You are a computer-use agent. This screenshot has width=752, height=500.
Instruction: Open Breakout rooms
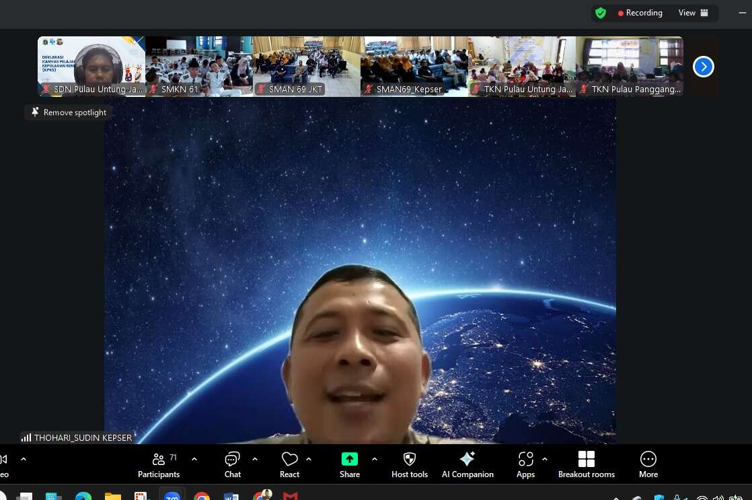[587, 464]
